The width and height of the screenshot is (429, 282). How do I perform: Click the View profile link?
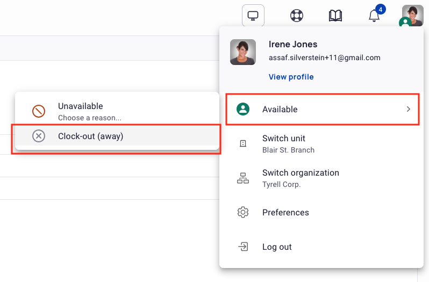(x=291, y=77)
